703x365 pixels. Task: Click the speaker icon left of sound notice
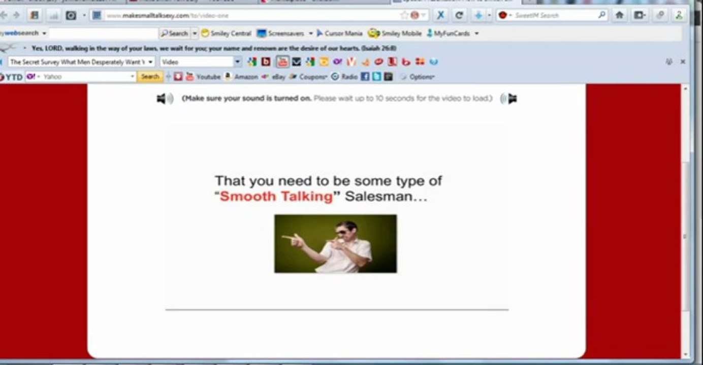tap(165, 98)
